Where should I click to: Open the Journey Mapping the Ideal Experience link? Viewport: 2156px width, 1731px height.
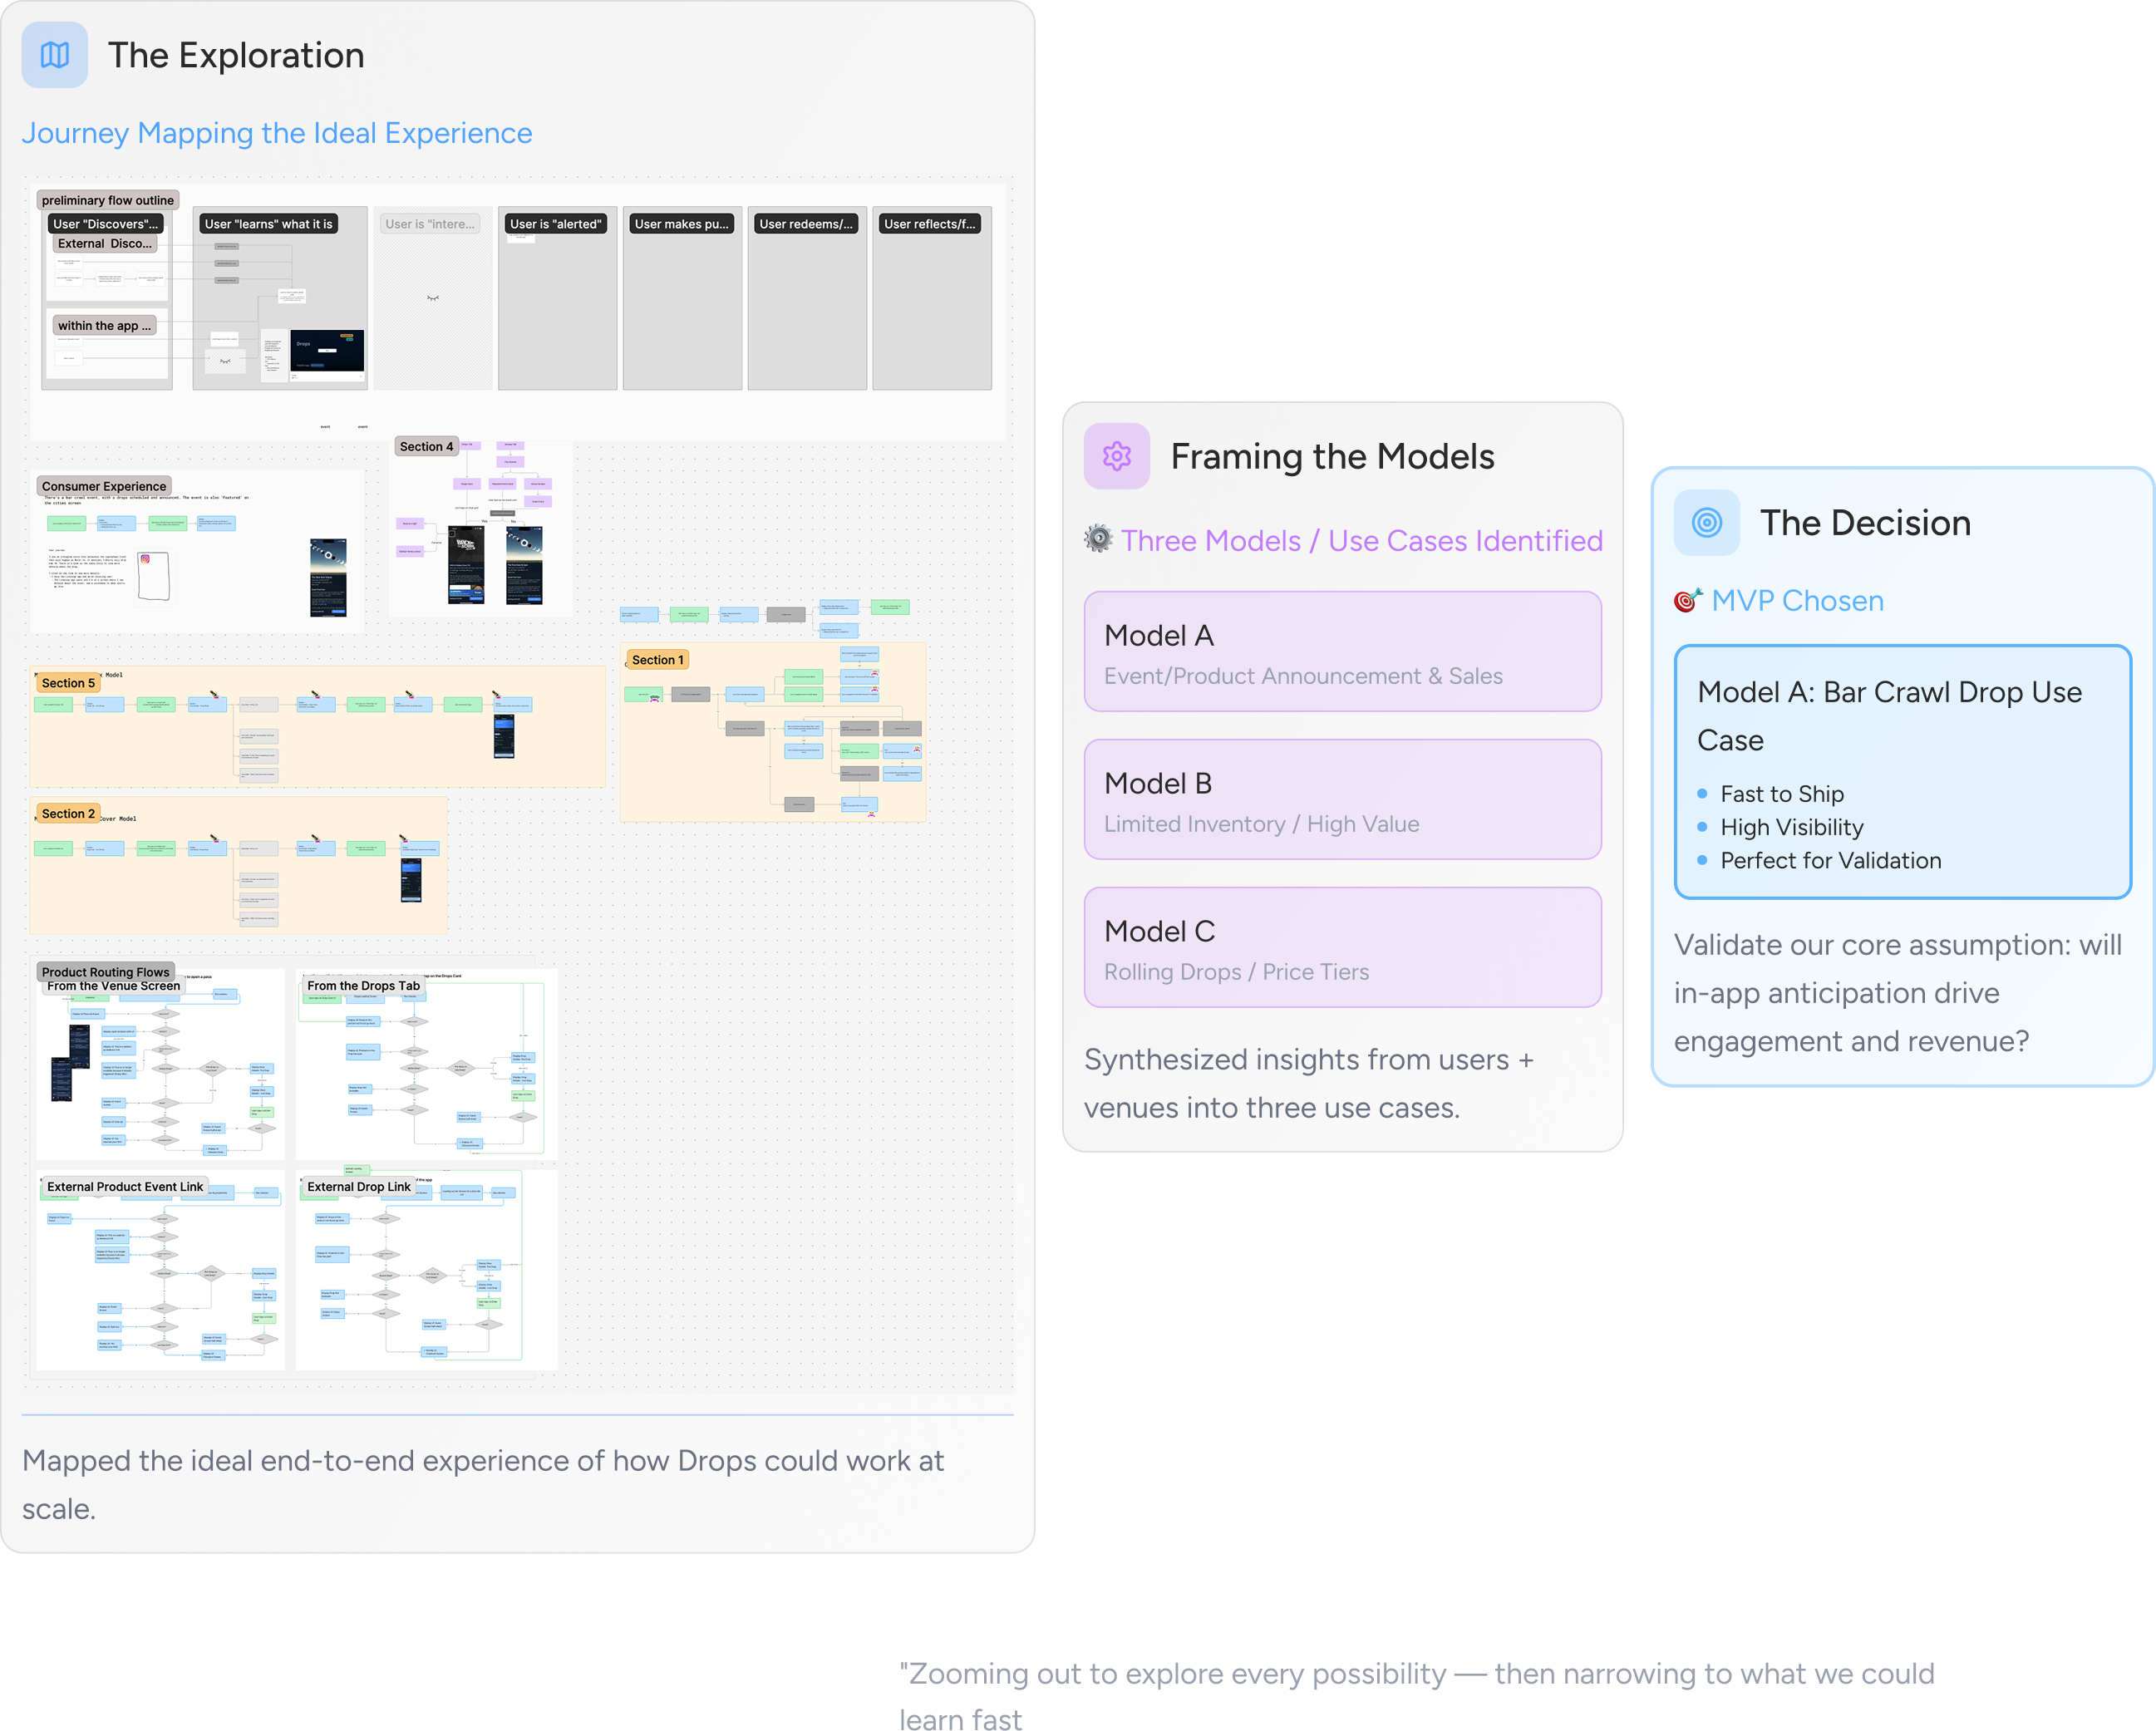click(277, 133)
